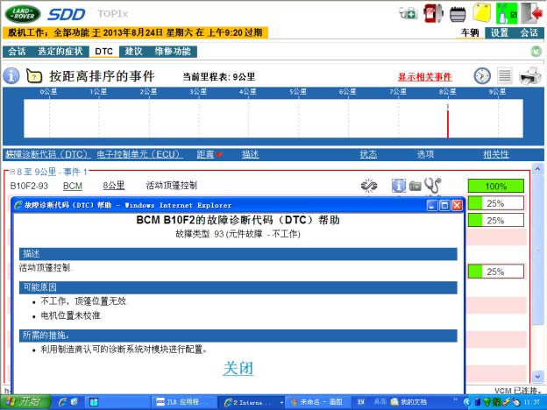Sort by 故障诊断代码 (DTC) column header
547x410 pixels.
[x=47, y=154]
